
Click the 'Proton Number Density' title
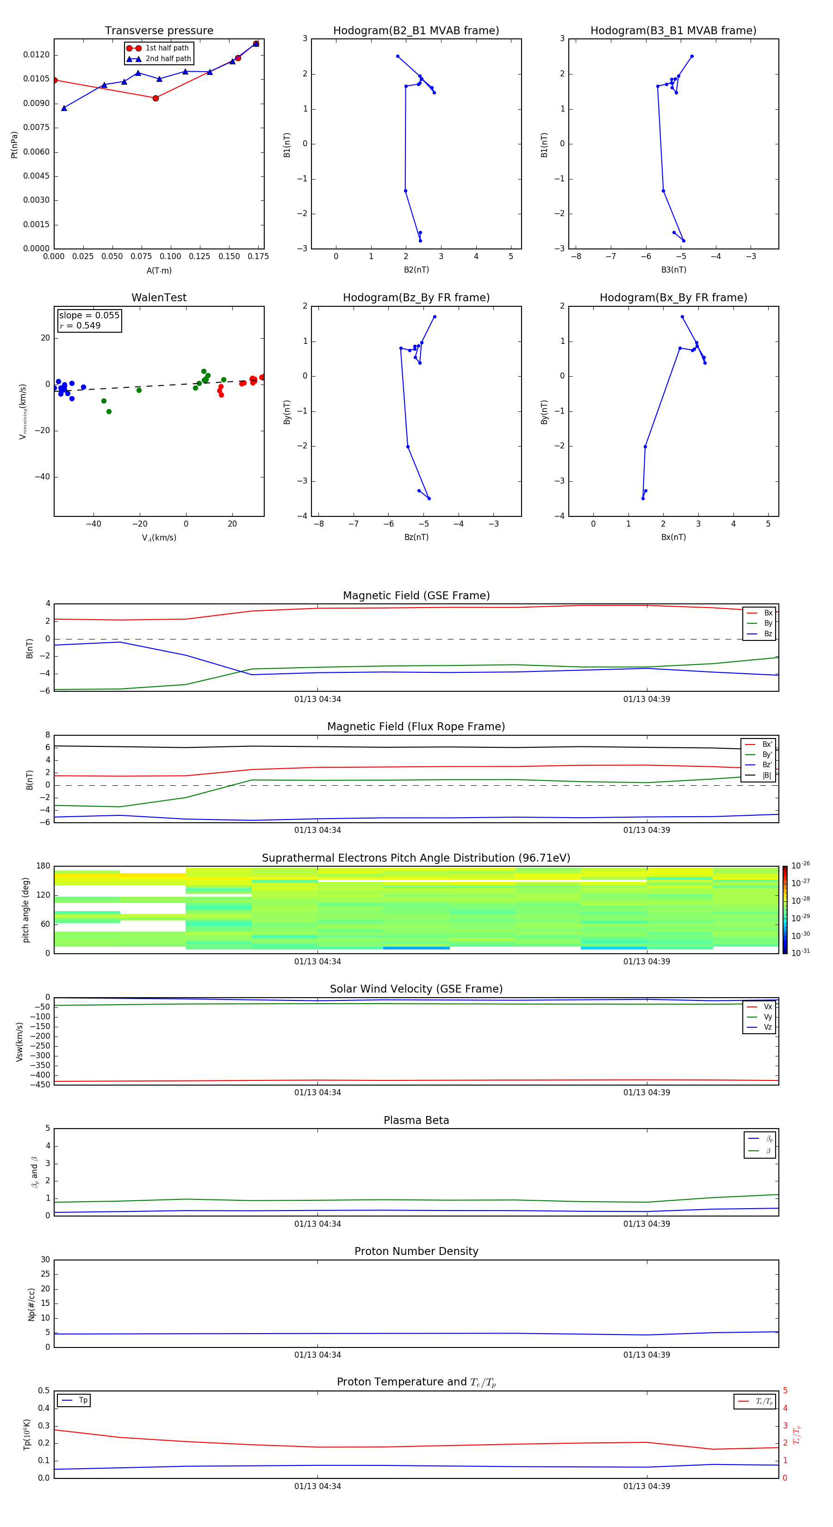(416, 1252)
